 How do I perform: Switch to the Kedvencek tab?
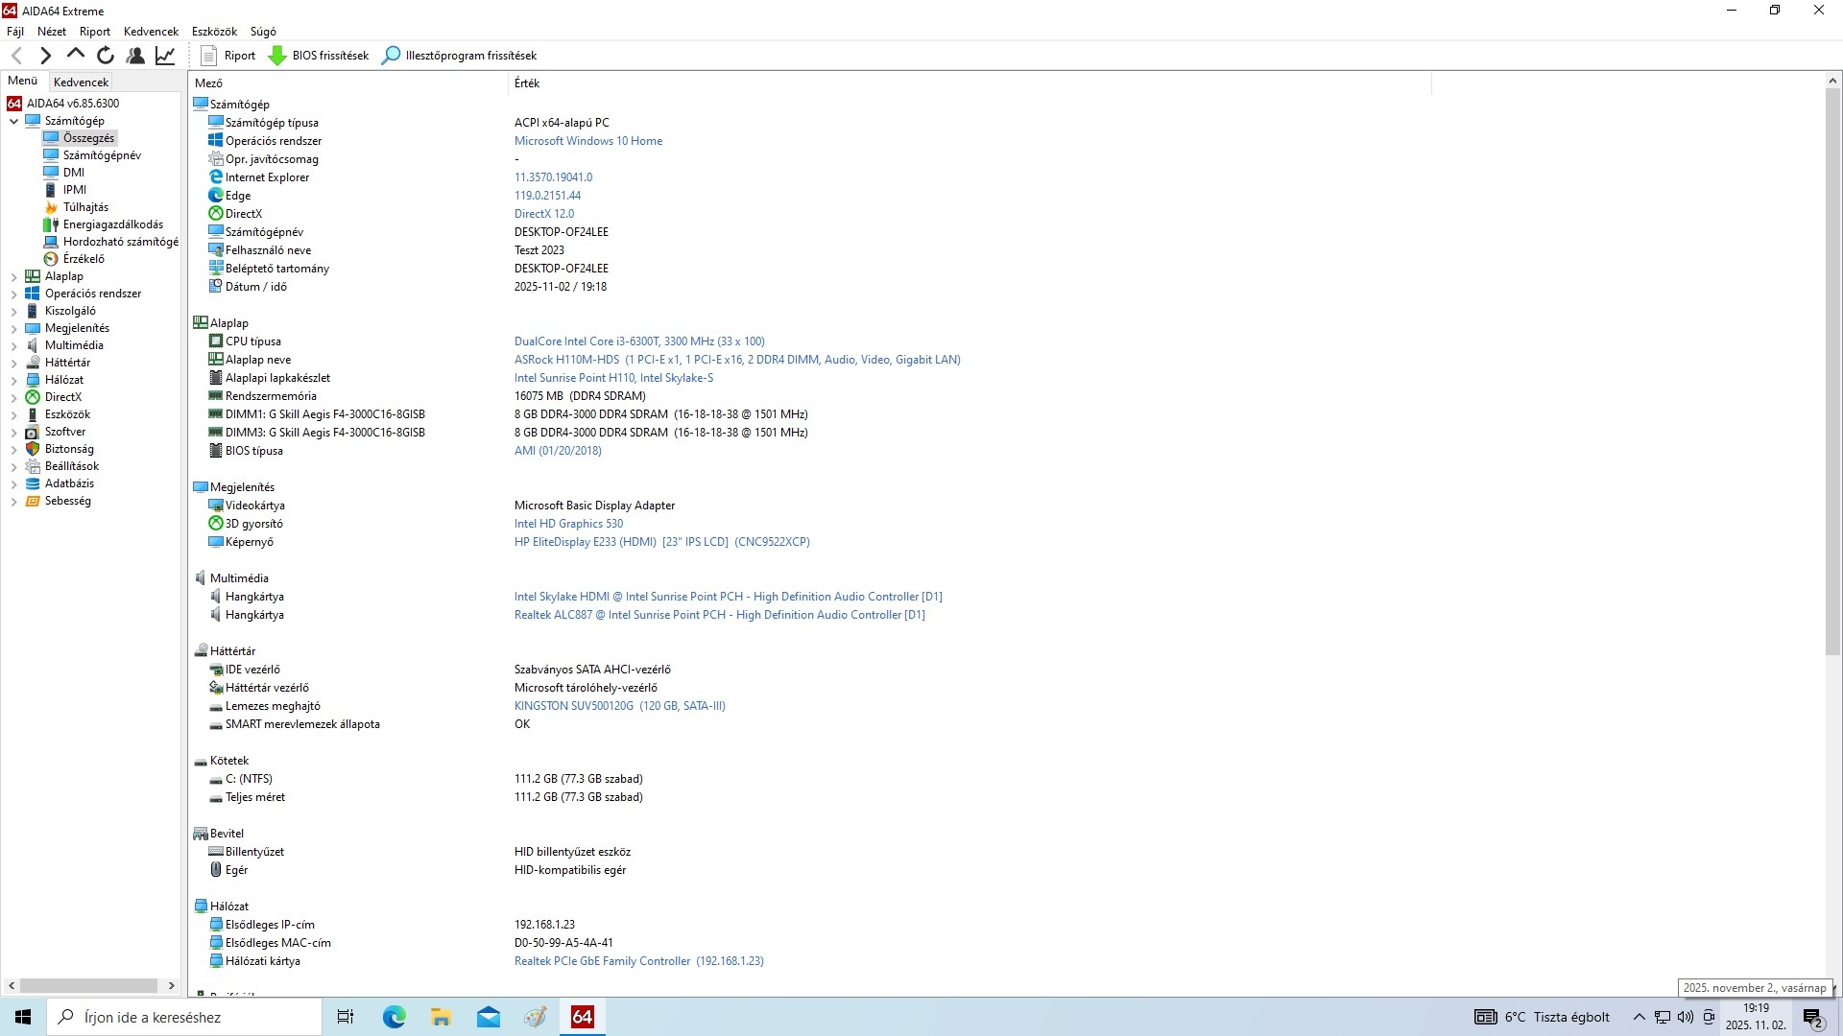81,82
